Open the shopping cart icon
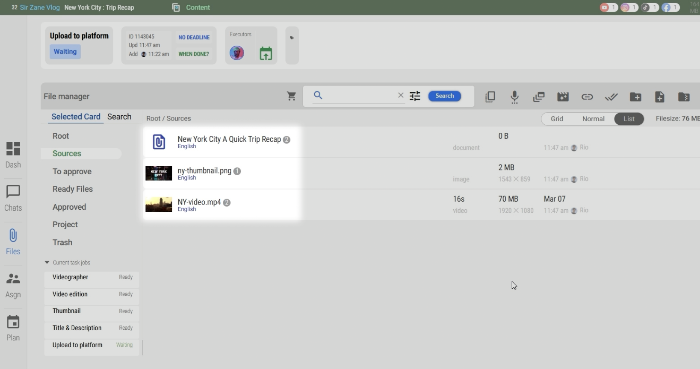The width and height of the screenshot is (700, 369). [291, 97]
